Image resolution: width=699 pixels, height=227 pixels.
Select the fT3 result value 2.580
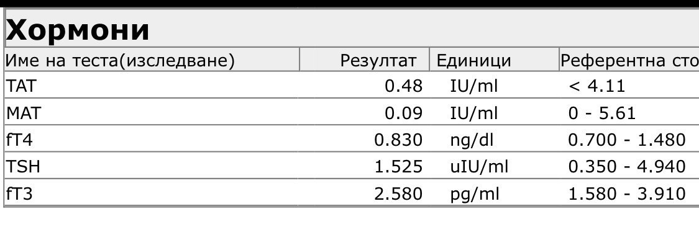coord(398,194)
